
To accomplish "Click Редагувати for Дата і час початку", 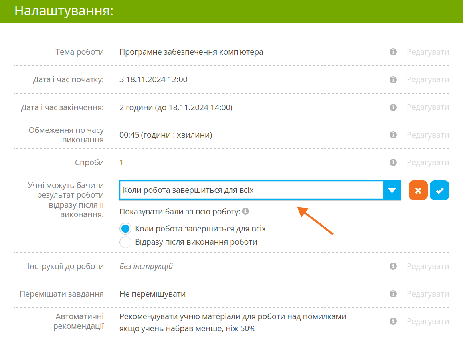I will (x=428, y=80).
